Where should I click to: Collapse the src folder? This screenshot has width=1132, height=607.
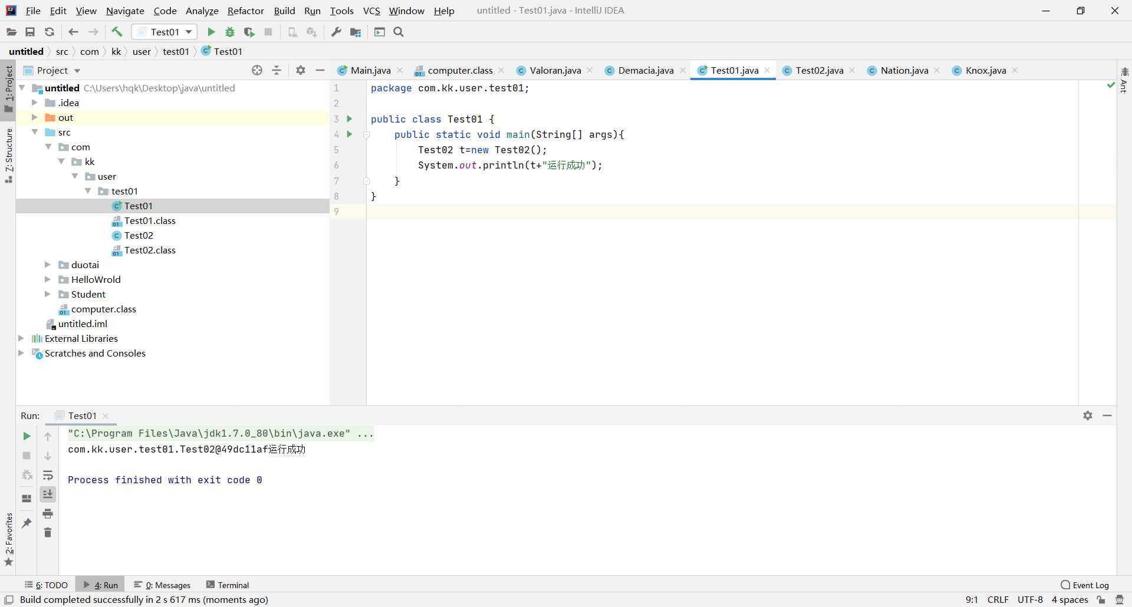(x=35, y=132)
